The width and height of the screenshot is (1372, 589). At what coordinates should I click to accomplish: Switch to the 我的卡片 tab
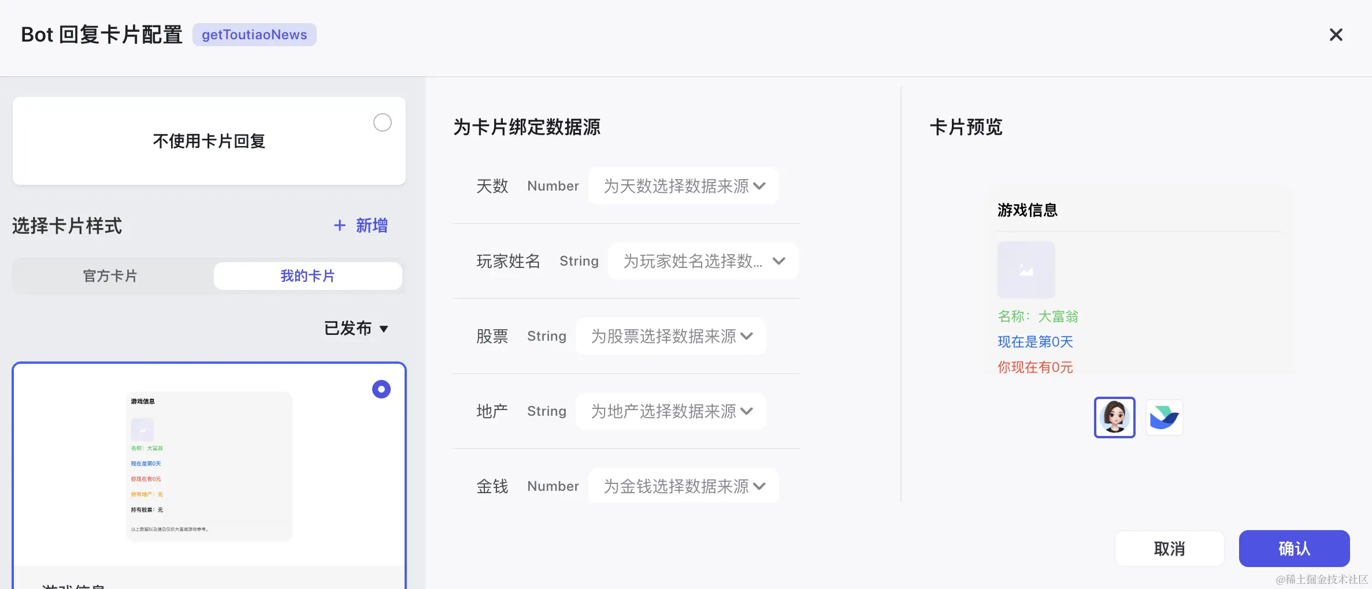tap(307, 275)
